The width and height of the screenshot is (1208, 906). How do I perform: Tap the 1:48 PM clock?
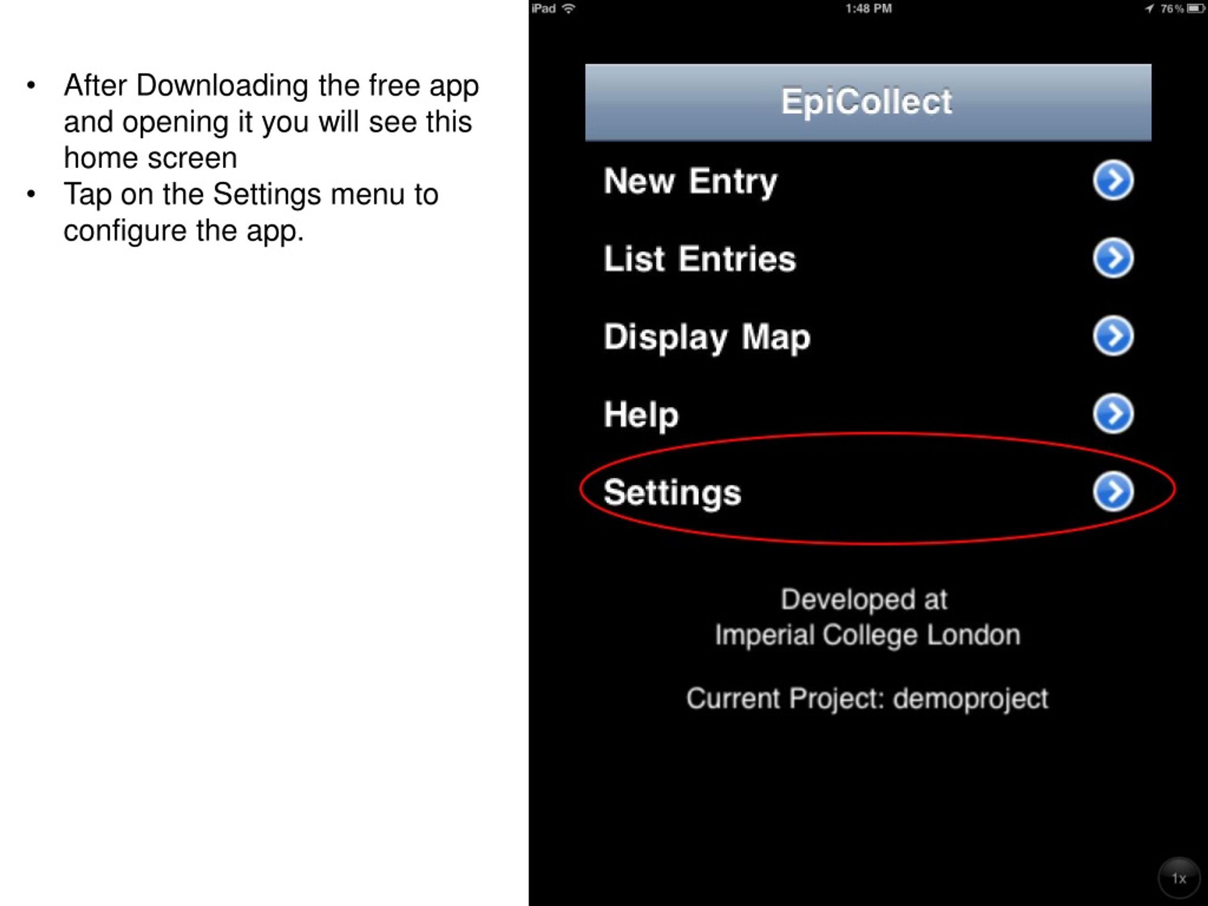(x=868, y=9)
